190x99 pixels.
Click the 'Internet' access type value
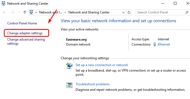[163, 39]
